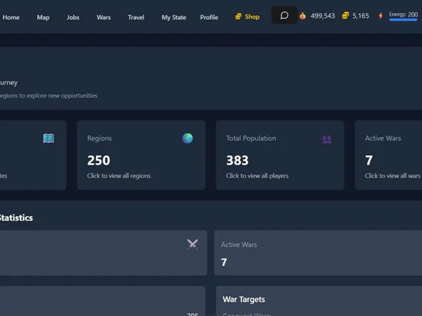Open the Travel page
Image resolution: width=422 pixels, height=316 pixels.
(136, 18)
